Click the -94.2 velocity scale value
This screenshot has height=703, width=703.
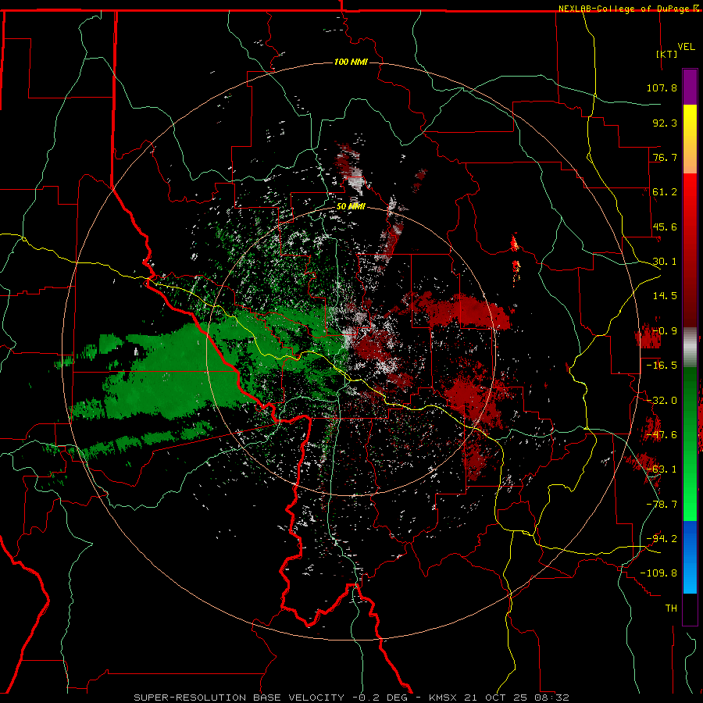pyautogui.click(x=662, y=538)
